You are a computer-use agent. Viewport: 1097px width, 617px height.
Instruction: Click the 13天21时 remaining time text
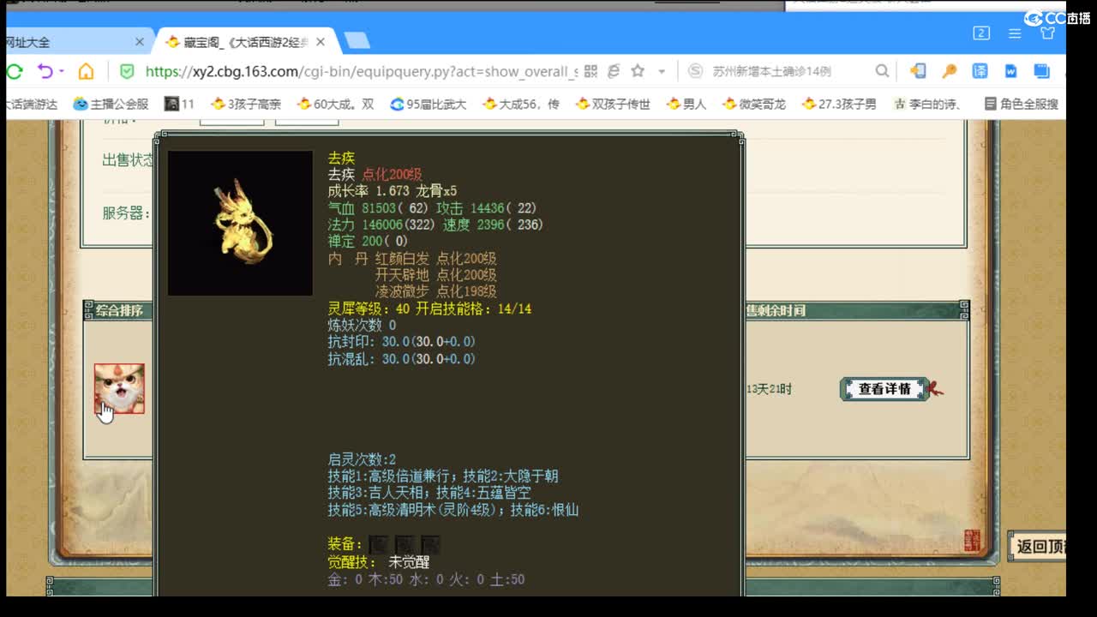pos(769,389)
